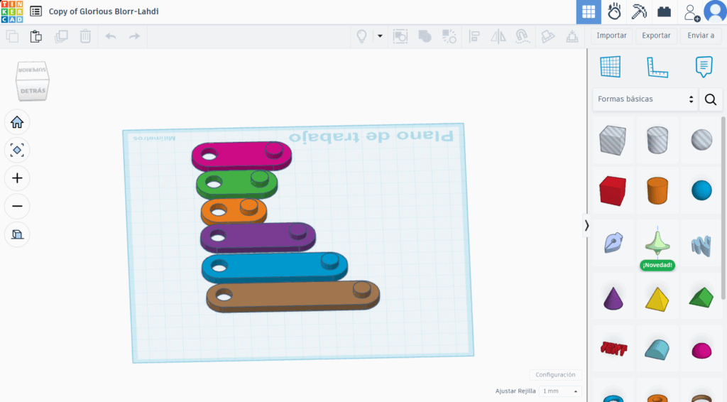Click the Configuración button
Image resolution: width=727 pixels, height=402 pixels.
point(555,374)
